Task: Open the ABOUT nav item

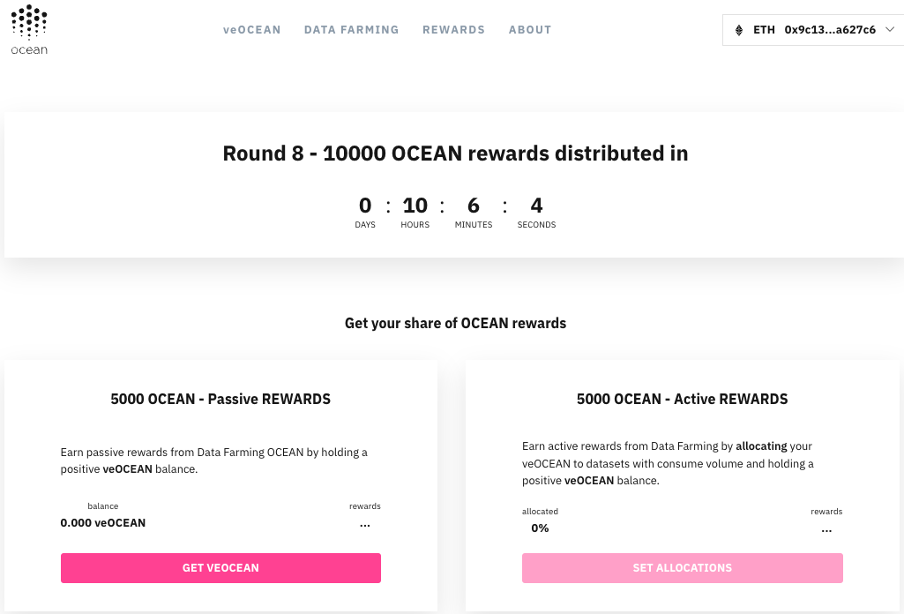Action: click(530, 30)
